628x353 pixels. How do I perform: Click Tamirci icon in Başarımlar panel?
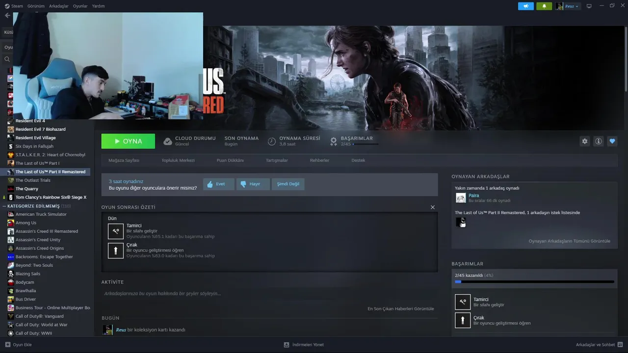tap(463, 302)
